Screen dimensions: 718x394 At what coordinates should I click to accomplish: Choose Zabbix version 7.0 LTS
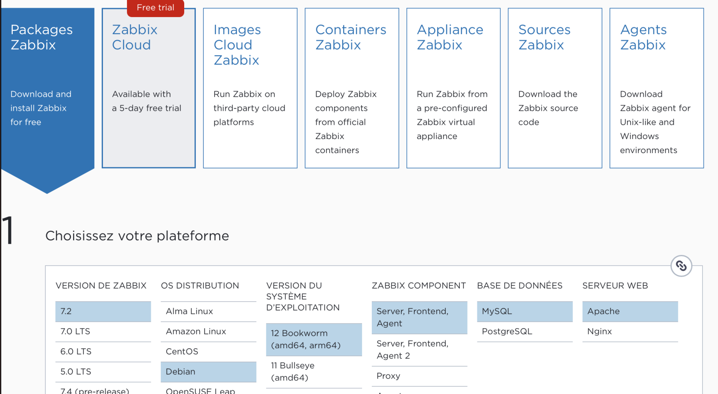click(x=103, y=332)
